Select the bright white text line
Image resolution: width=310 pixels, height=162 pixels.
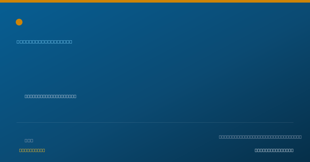tap(274, 150)
